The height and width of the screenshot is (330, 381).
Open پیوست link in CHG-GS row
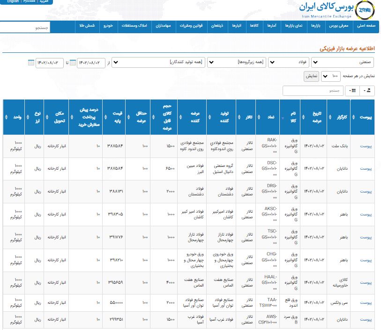pyautogui.click(x=366, y=260)
